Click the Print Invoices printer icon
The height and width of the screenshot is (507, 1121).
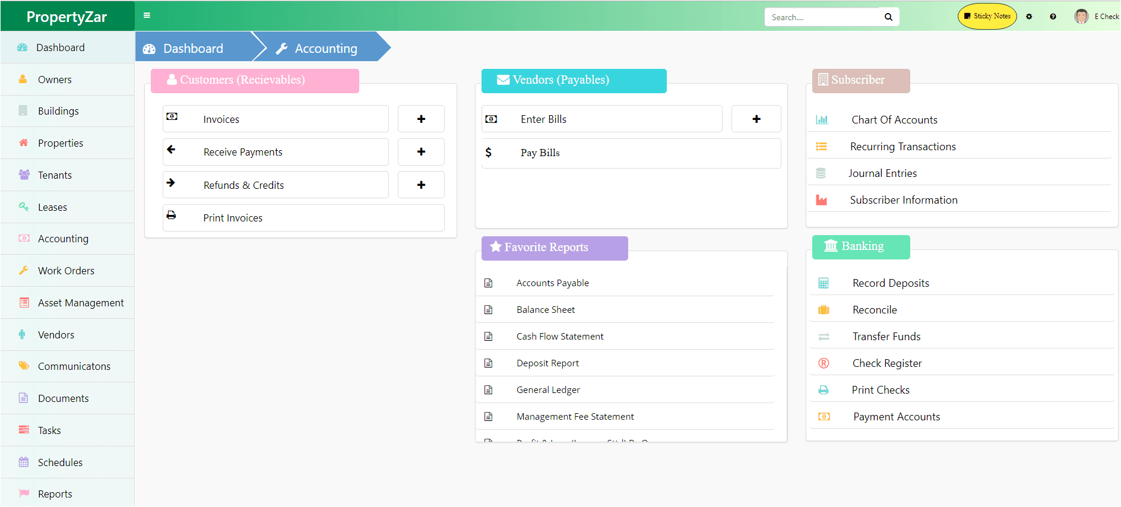pos(171,215)
